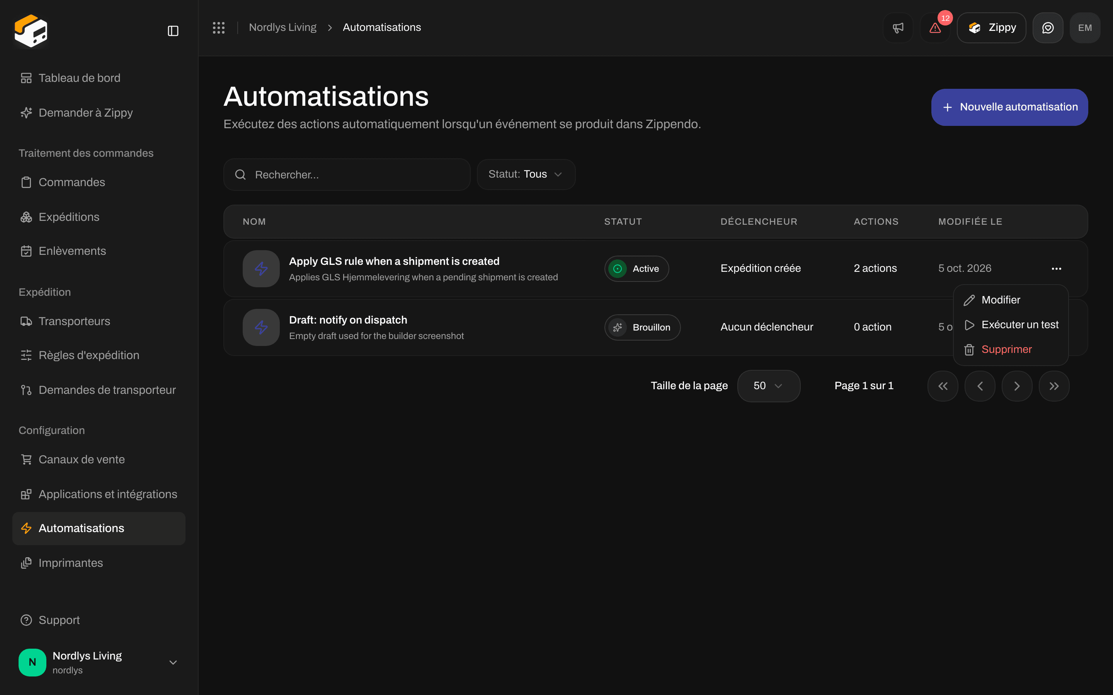The width and height of the screenshot is (1113, 695).
Task: Open Applications et intégrations
Action: [99, 494]
